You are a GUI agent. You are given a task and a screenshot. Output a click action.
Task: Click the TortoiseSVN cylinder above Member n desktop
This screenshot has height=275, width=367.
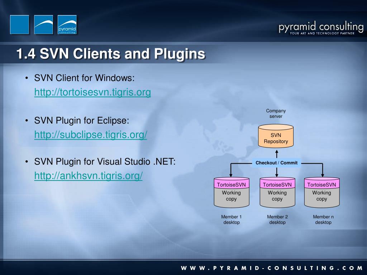pos(322,192)
